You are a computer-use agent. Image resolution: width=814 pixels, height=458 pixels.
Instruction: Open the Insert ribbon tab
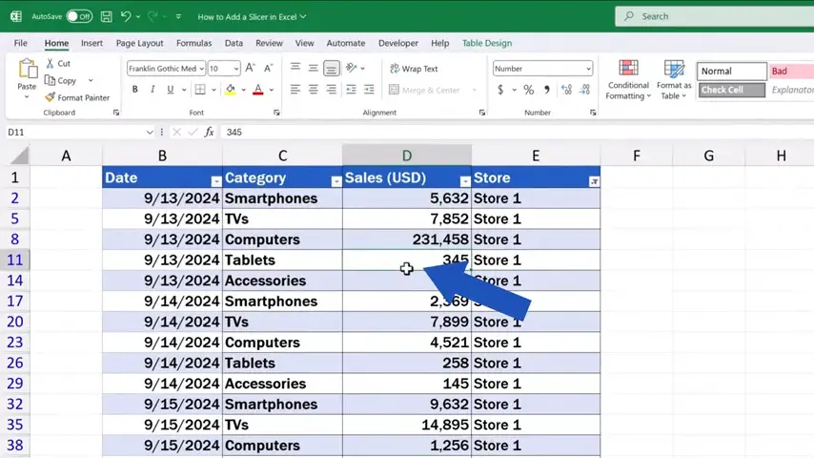coord(92,43)
